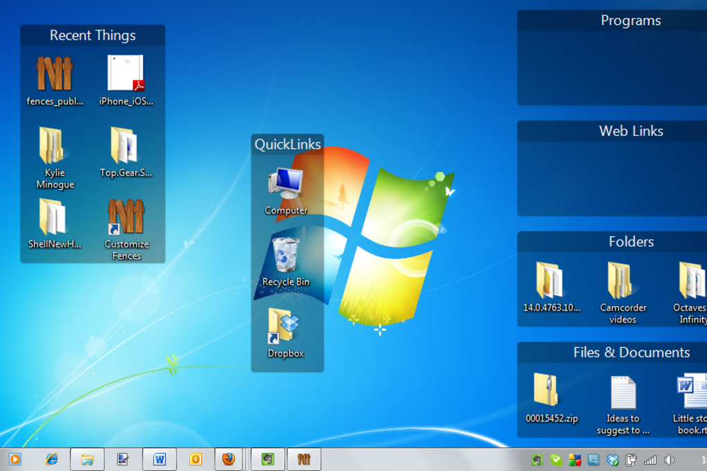Click the green checkmark tray icon
Viewport: 707px width, 471px height.
556,460
